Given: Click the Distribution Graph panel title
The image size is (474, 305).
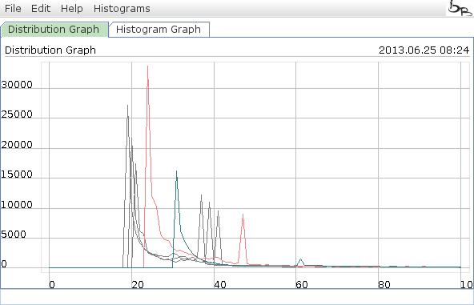Looking at the screenshot, I should (50, 50).
